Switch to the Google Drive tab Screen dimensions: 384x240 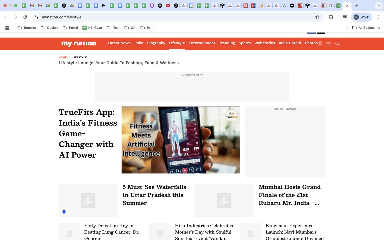[x=72, y=5]
